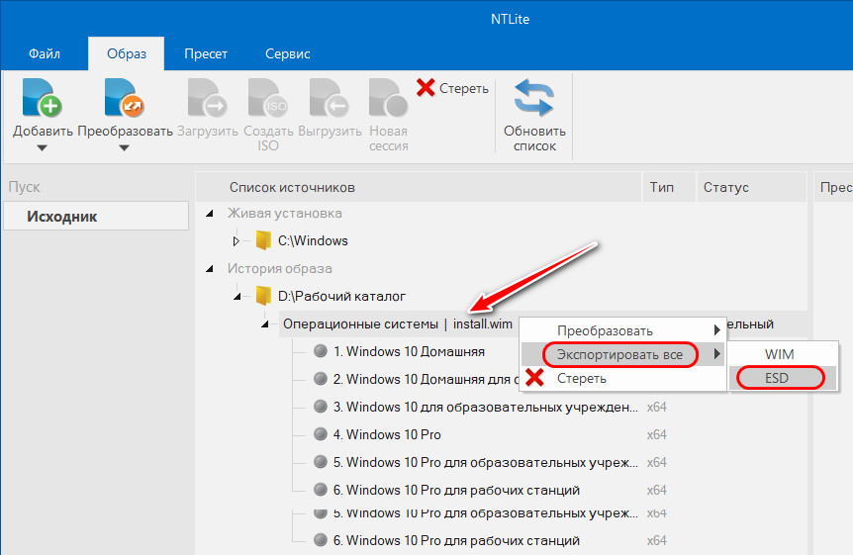Click the Обновить список refresh icon

coord(534,98)
